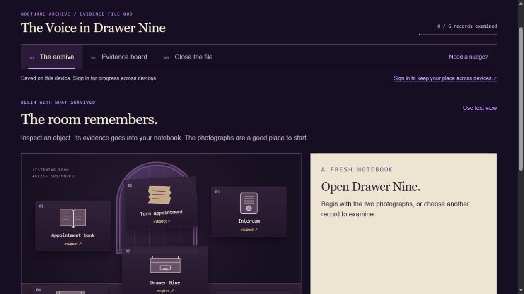Screen dimensions: 524x294
Task: Click the records examined progress bar
Action: 458,34
